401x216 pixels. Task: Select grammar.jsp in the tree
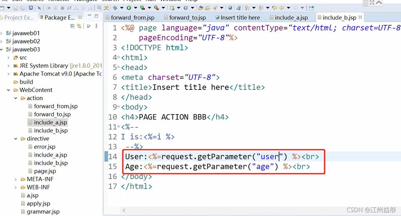tap(40, 211)
